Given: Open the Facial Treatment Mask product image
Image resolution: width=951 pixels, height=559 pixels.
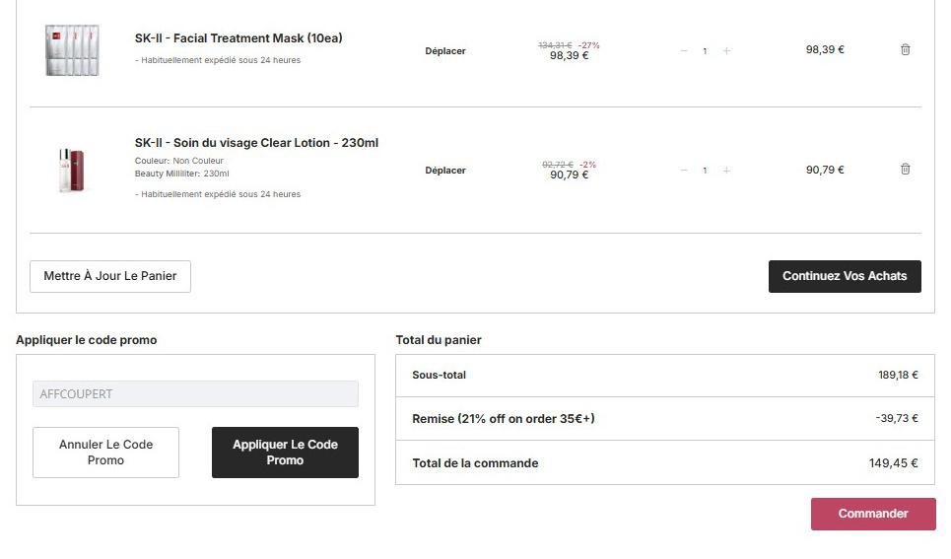Looking at the screenshot, I should pyautogui.click(x=72, y=50).
